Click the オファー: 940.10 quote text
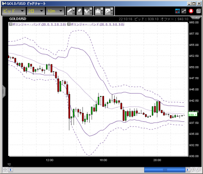Viewport: 203px width, 174px height. point(174,19)
